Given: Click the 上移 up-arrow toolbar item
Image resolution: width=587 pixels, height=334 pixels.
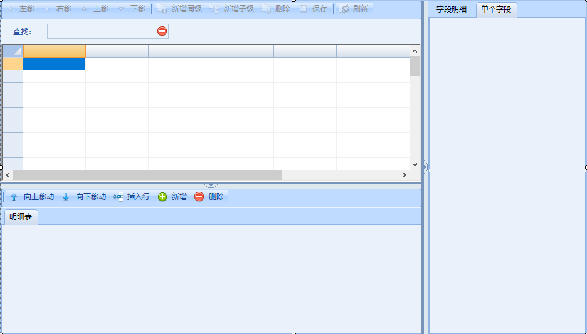Looking at the screenshot, I should [x=95, y=9].
